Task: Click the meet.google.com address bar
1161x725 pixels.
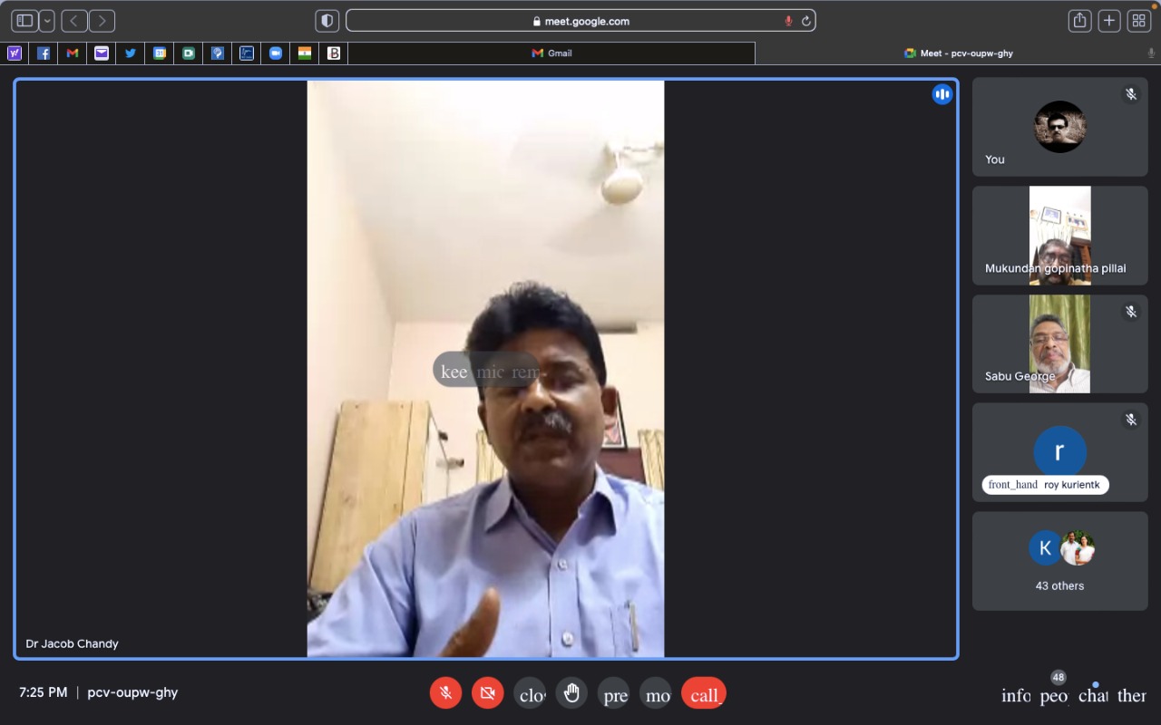Action: (x=580, y=21)
